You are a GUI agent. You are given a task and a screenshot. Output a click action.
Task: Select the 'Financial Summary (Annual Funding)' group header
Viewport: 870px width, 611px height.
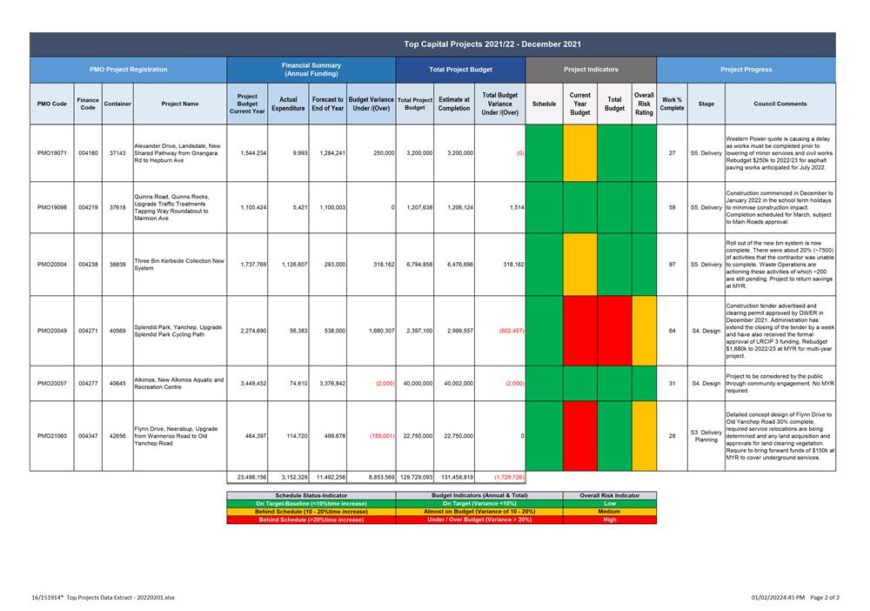[311, 70]
